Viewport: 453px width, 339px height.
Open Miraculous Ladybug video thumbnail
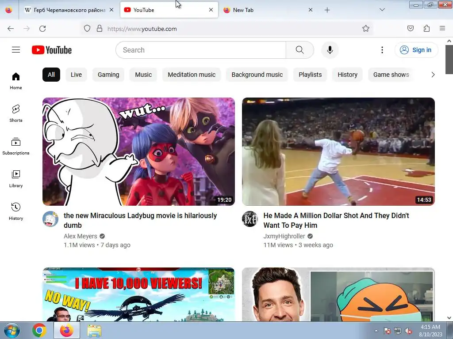point(138,152)
